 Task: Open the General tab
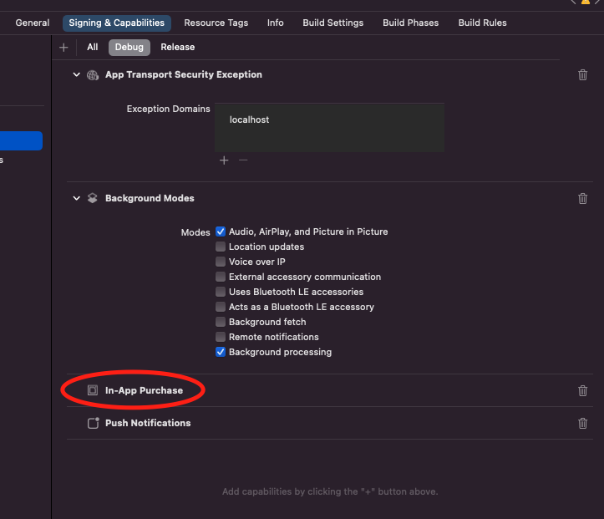(33, 23)
